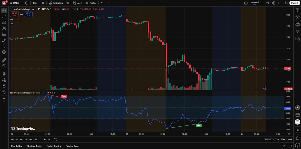Select the 5Y time range
Image resolution: width=301 pixels, height=149 pixels.
[45, 139]
